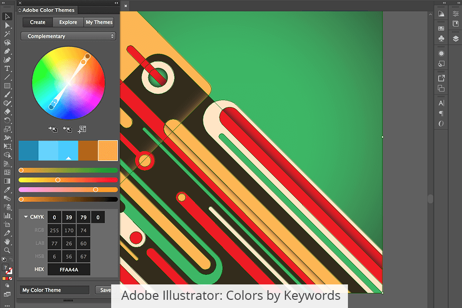Select the Warp tool
Screen dimensions: 462x308
point(7,138)
